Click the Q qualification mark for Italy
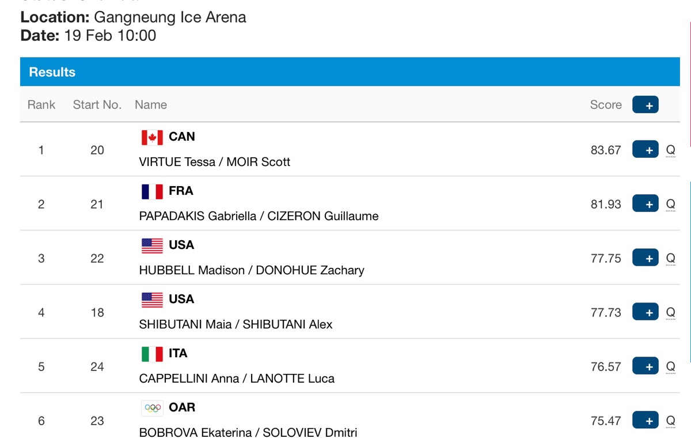The height and width of the screenshot is (446, 691). pyautogui.click(x=670, y=367)
